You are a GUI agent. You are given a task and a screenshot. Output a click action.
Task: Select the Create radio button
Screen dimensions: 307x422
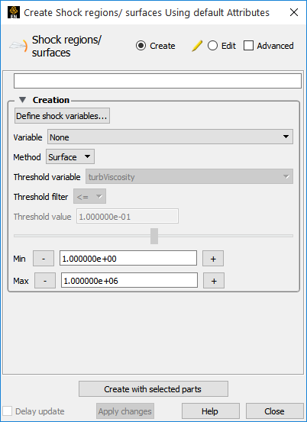coord(141,46)
